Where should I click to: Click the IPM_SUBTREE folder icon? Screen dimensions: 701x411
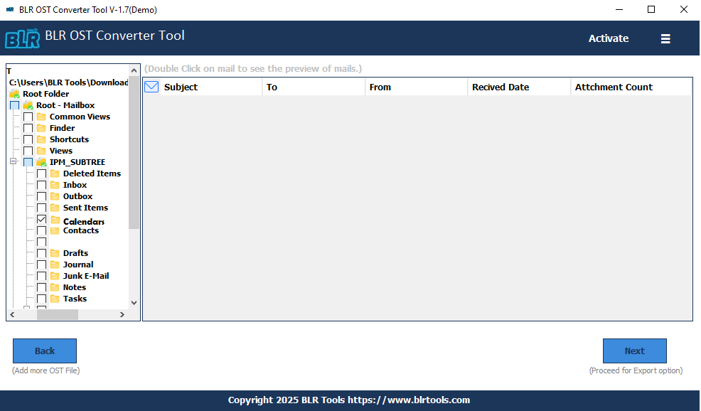(41, 162)
